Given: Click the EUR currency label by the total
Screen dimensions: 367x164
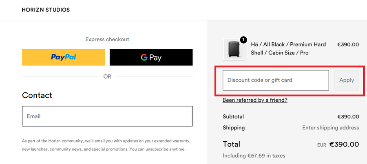Looking at the screenshot, I should click(322, 145).
